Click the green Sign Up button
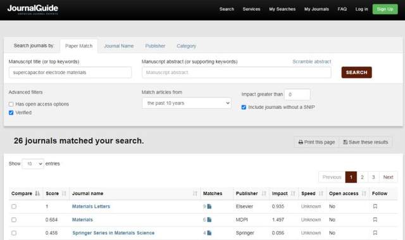The image size is (405, 240). [385, 9]
